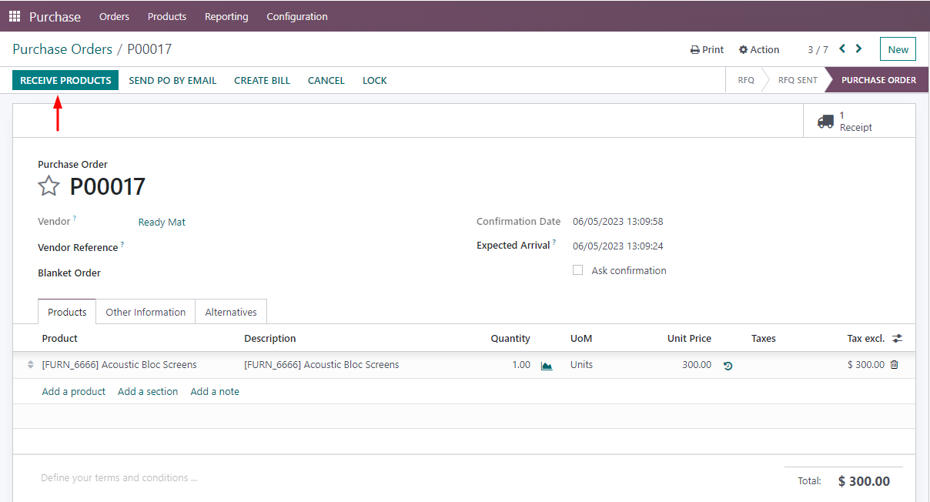Screen dimensions: 930x502
Task: Go to the previous record arrow
Action: pos(842,49)
